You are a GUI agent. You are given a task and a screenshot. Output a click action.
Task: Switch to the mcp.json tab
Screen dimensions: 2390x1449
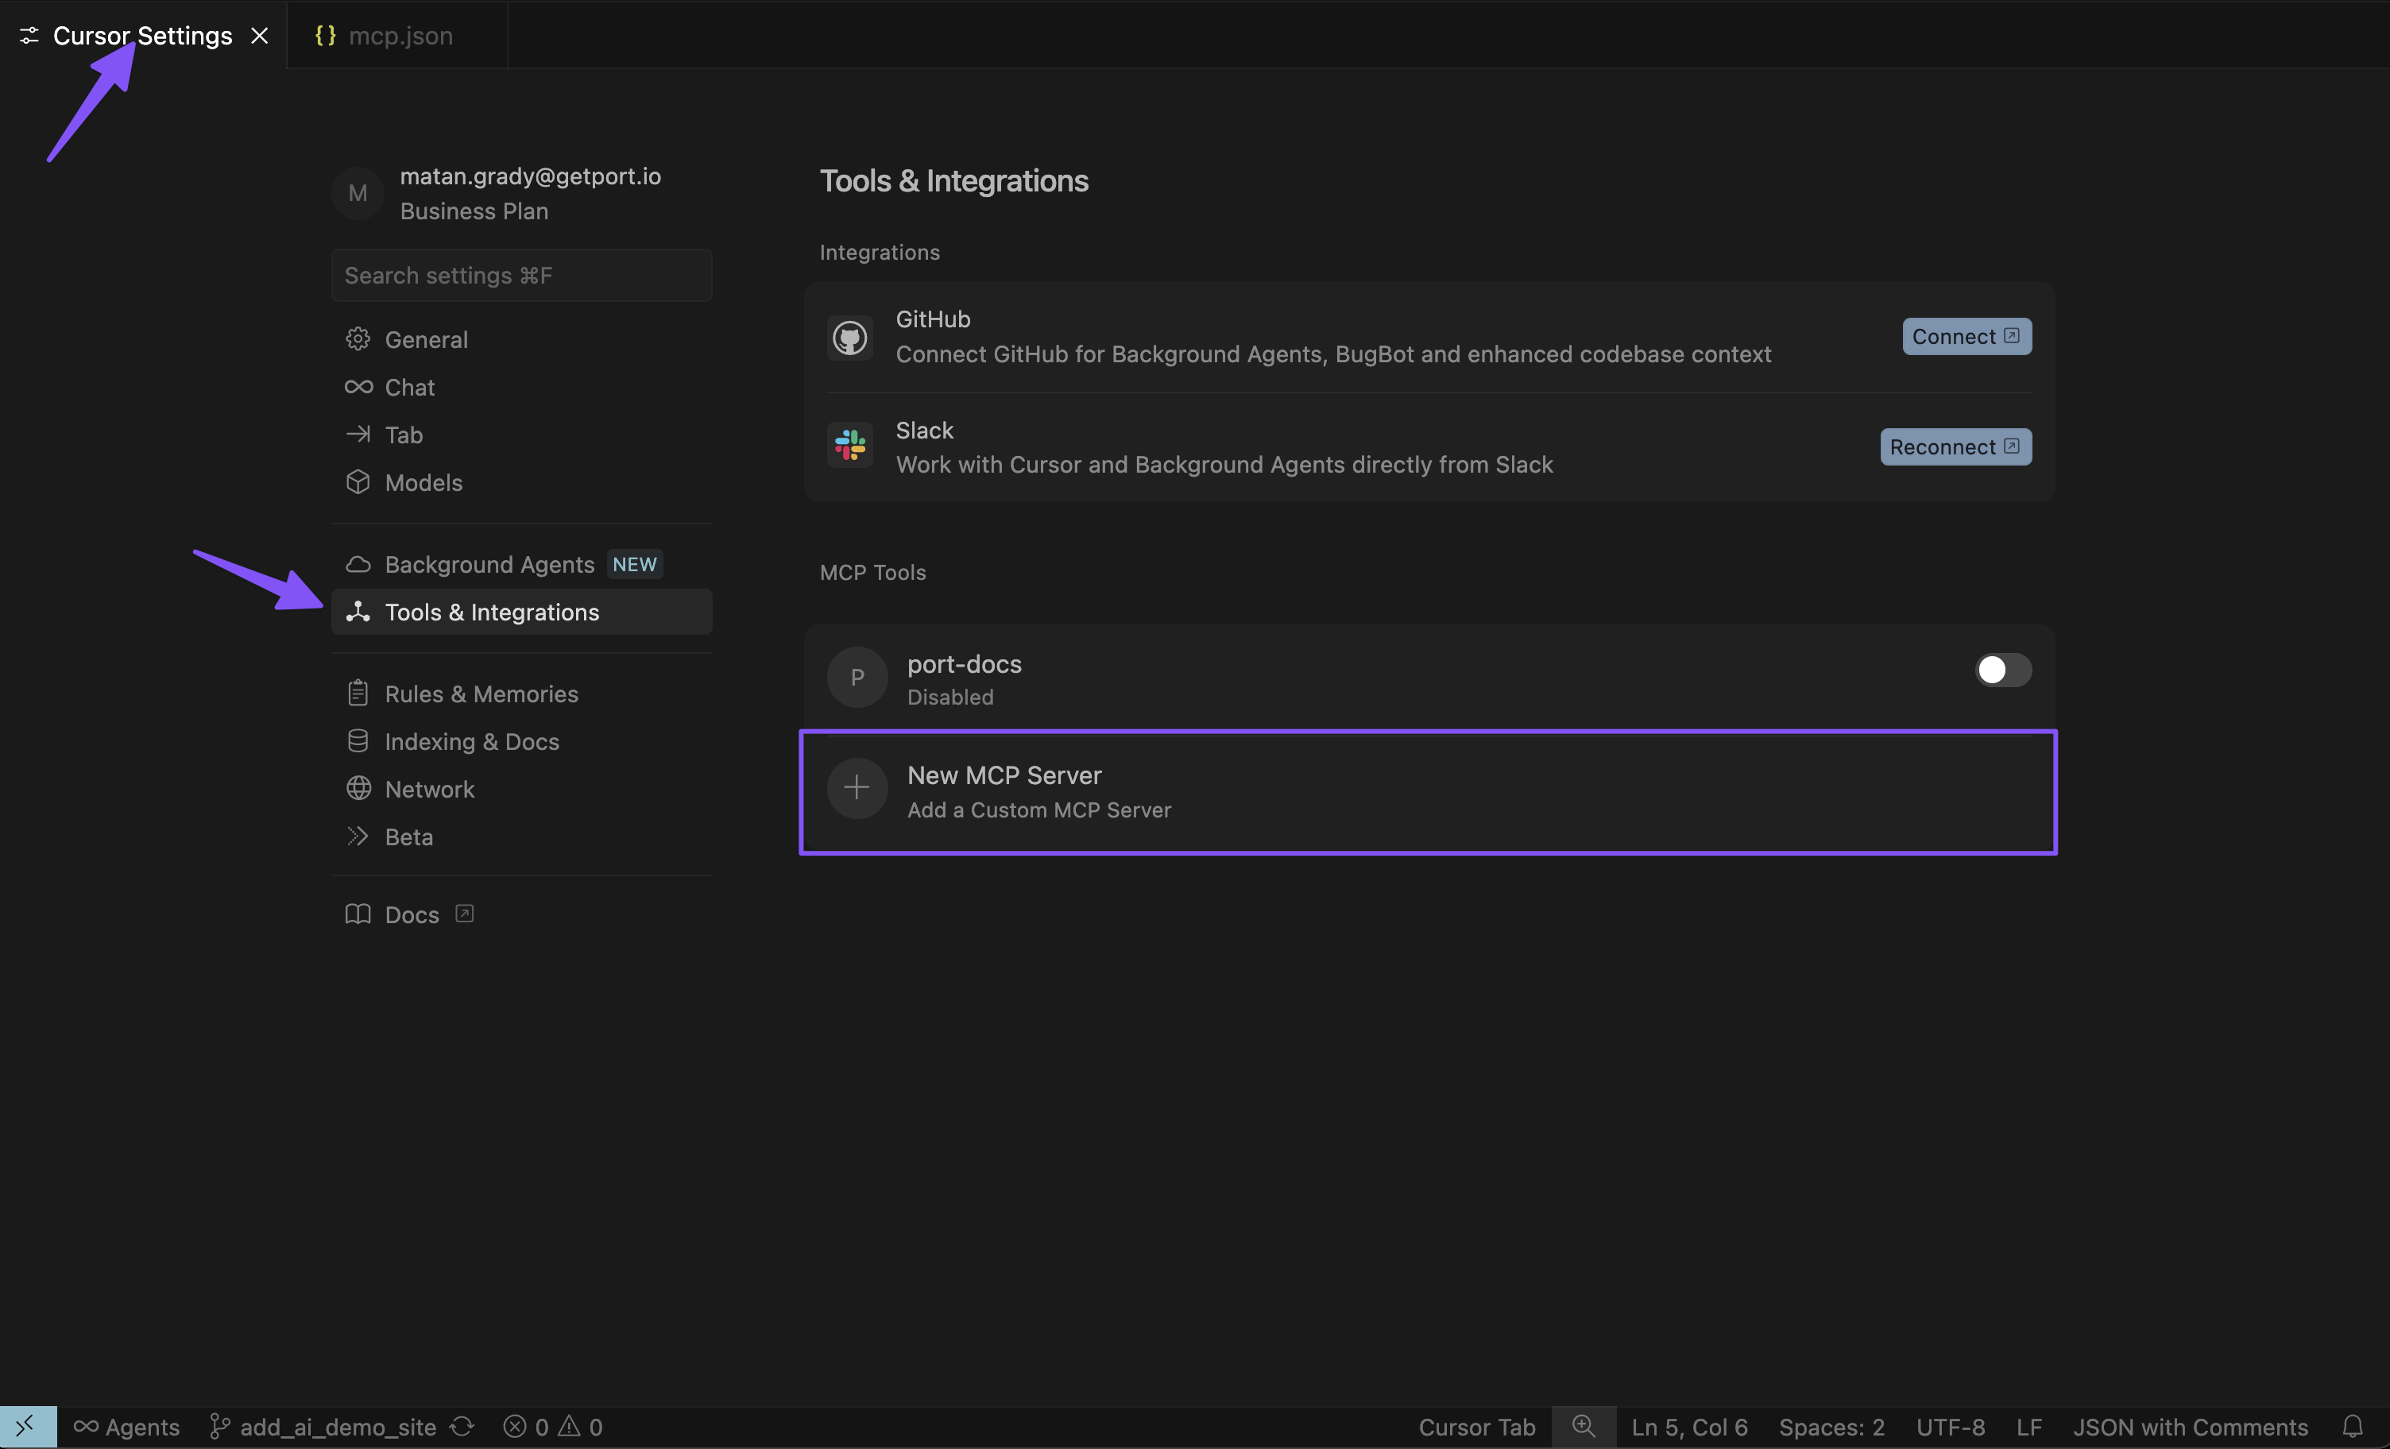point(399,35)
